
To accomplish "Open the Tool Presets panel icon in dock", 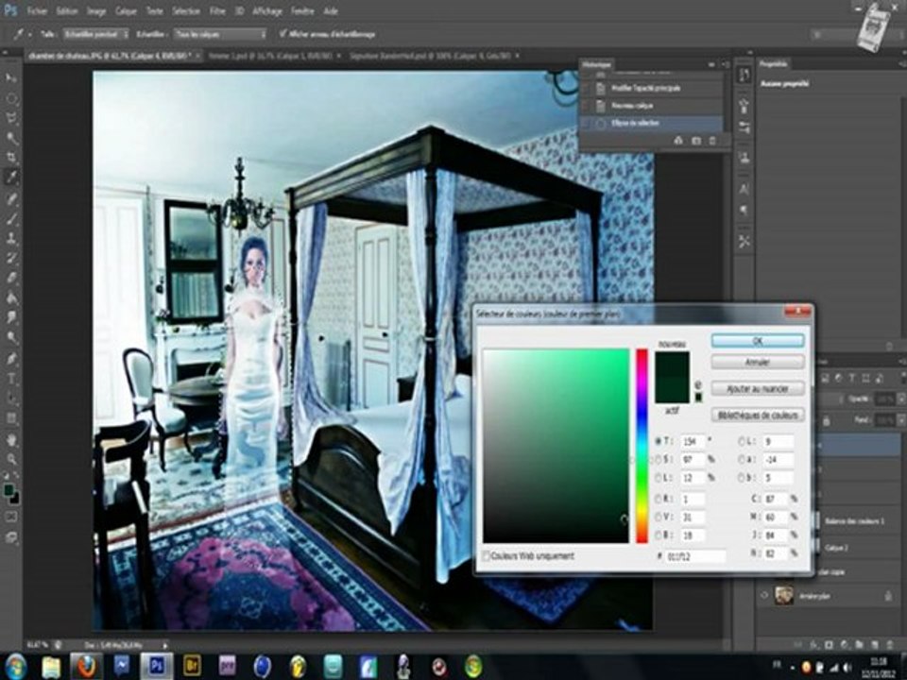I will (744, 242).
